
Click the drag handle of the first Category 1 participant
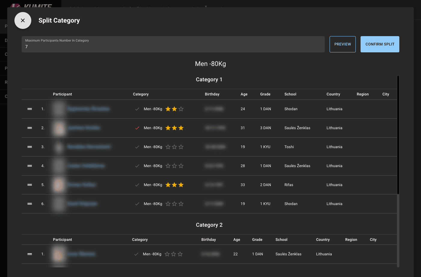pyautogui.click(x=29, y=109)
